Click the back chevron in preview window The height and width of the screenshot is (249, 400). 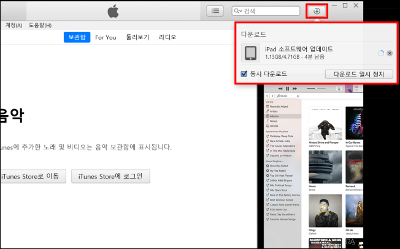point(267,96)
